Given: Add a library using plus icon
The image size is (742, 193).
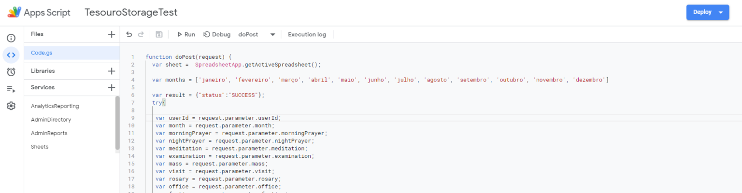Looking at the screenshot, I should [x=112, y=71].
